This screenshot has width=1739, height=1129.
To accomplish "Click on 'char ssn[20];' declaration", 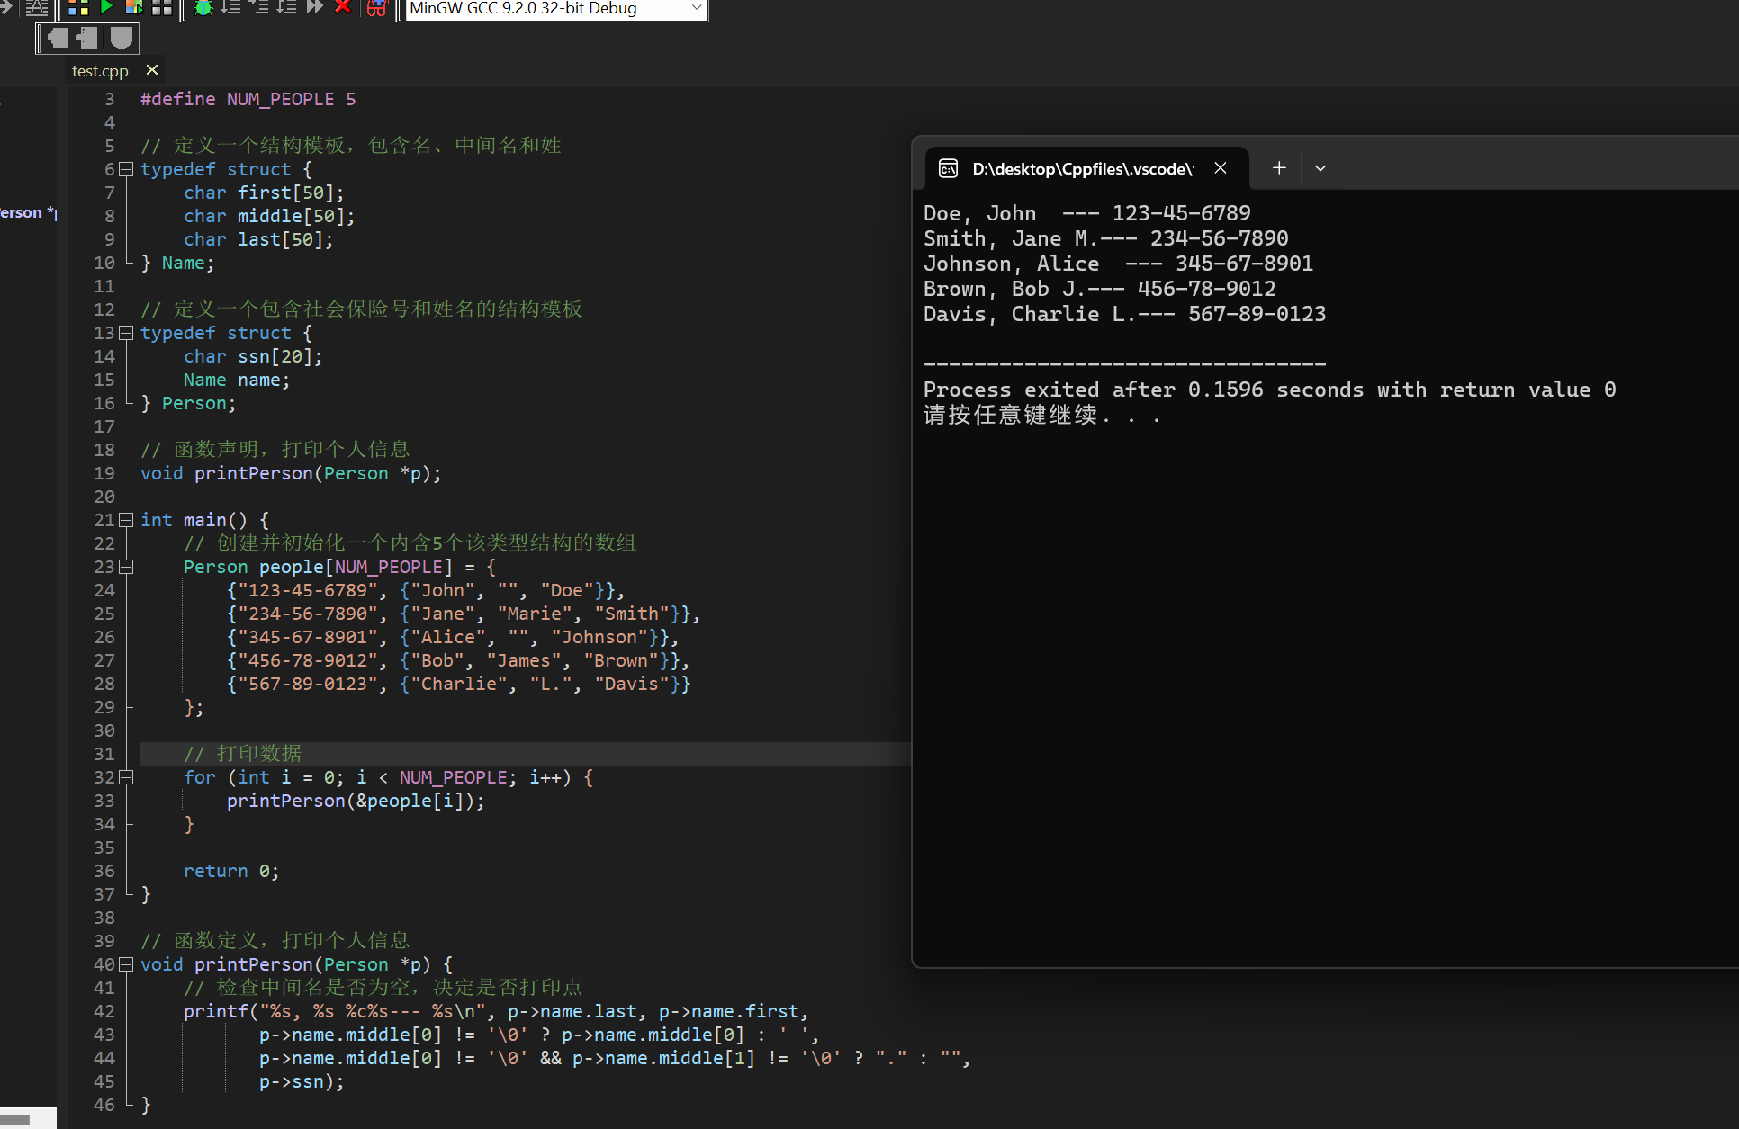I will [x=253, y=356].
